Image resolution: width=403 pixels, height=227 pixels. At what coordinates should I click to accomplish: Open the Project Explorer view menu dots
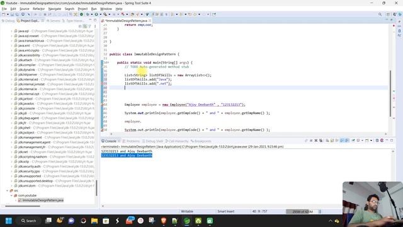[x=95, y=26]
